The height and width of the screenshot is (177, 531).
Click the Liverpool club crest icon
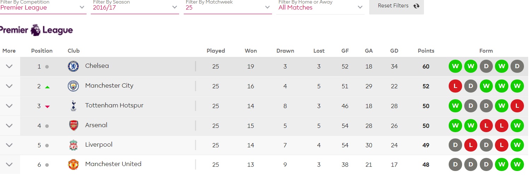[x=73, y=145]
